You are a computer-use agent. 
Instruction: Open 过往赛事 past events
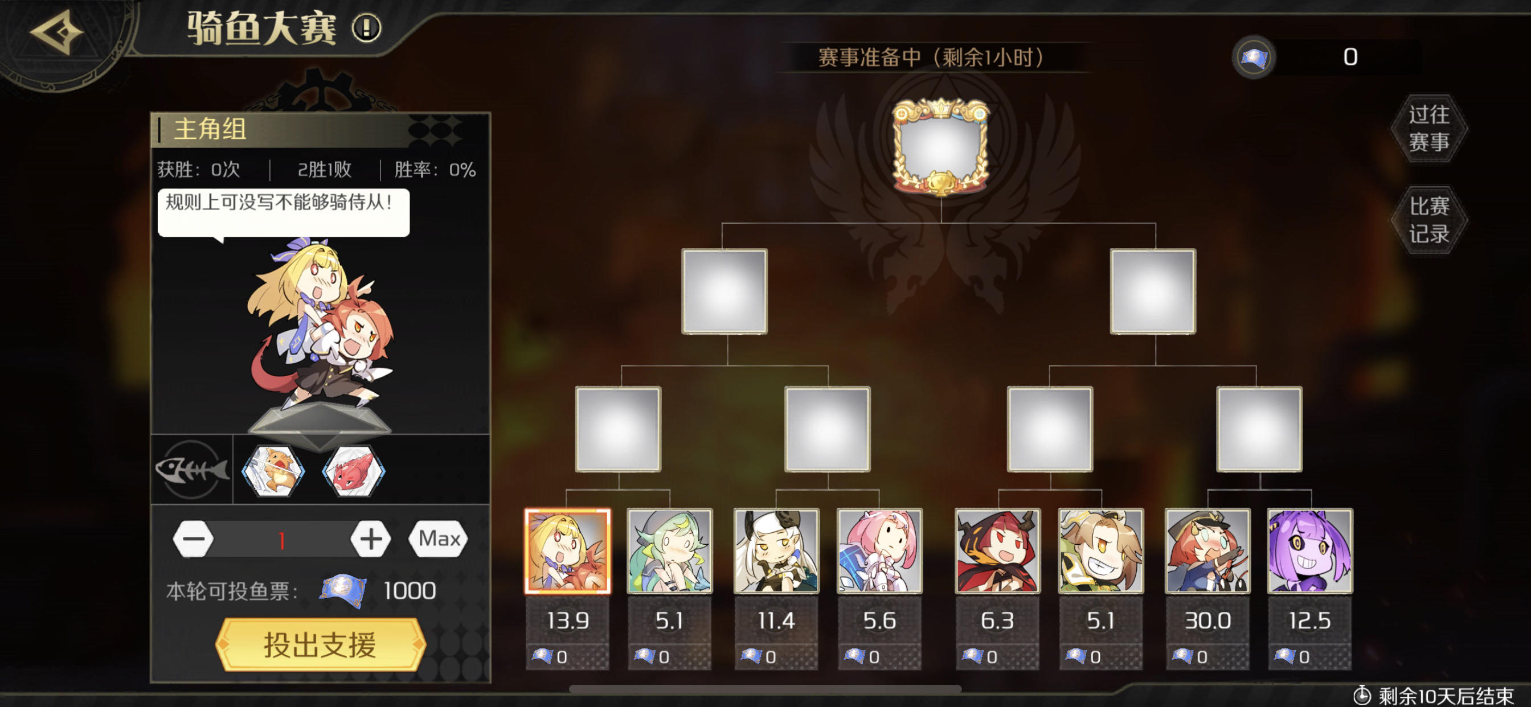click(1429, 128)
